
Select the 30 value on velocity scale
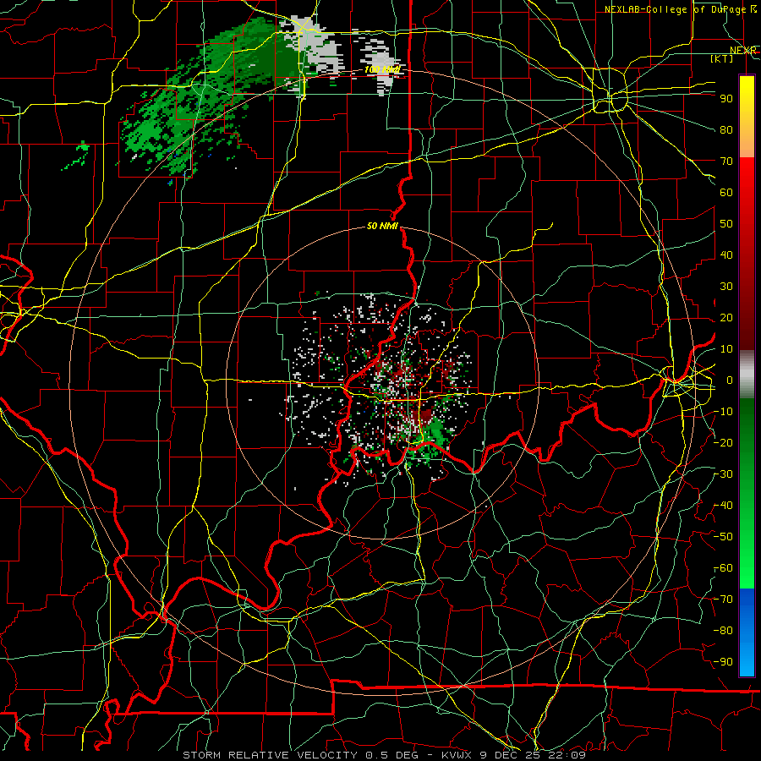point(726,287)
